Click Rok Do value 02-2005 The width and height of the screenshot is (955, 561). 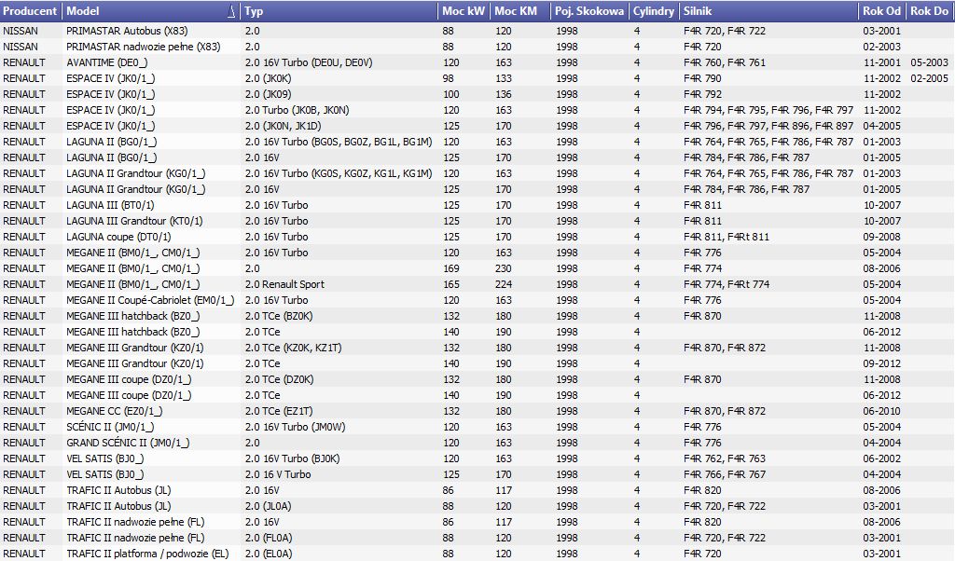click(929, 78)
